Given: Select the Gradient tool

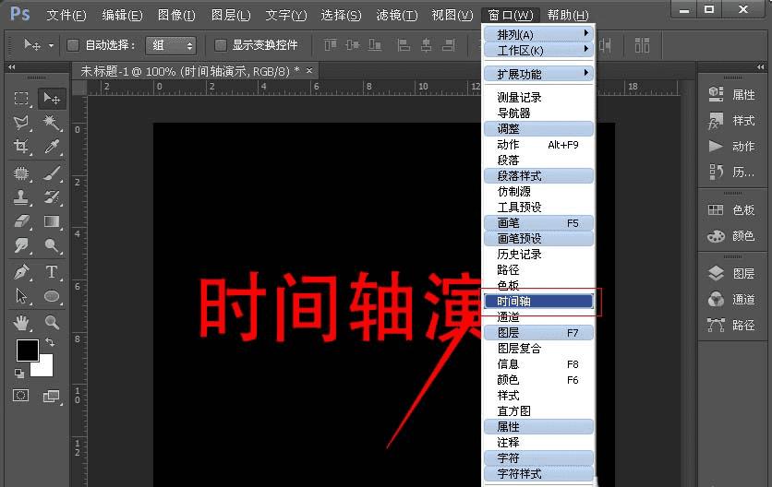Looking at the screenshot, I should pyautogui.click(x=52, y=221).
